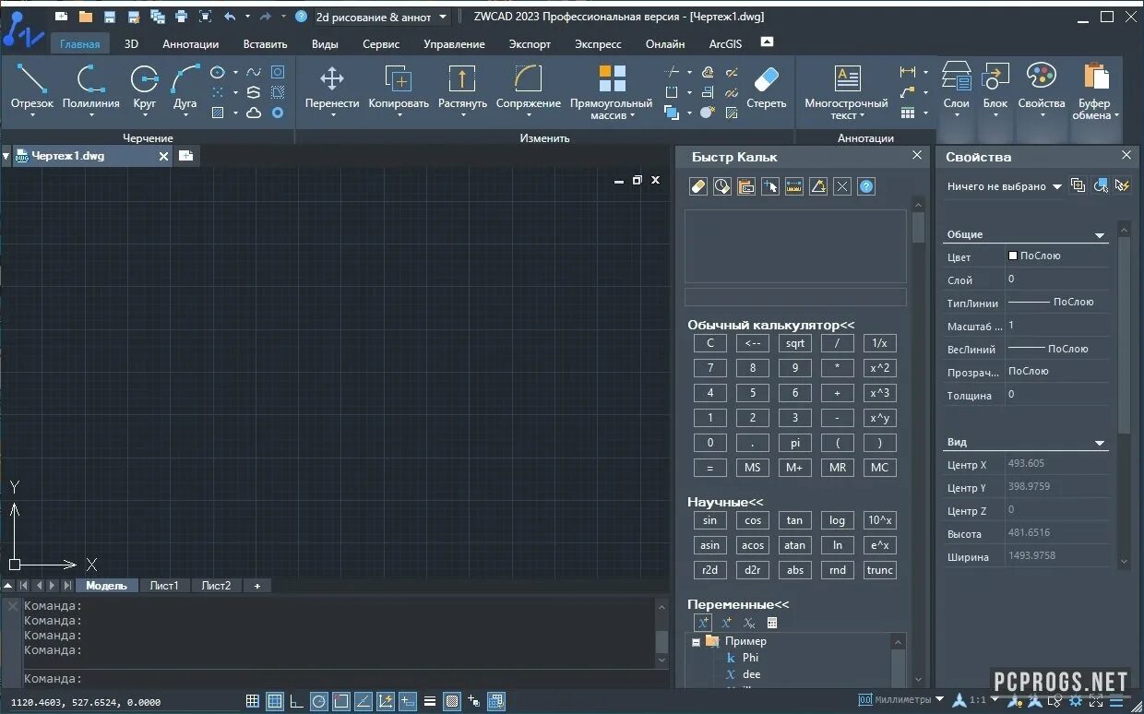Screen dimensions: 1144x714
Task: Open the Вставить ribbon tab
Action: [266, 43]
